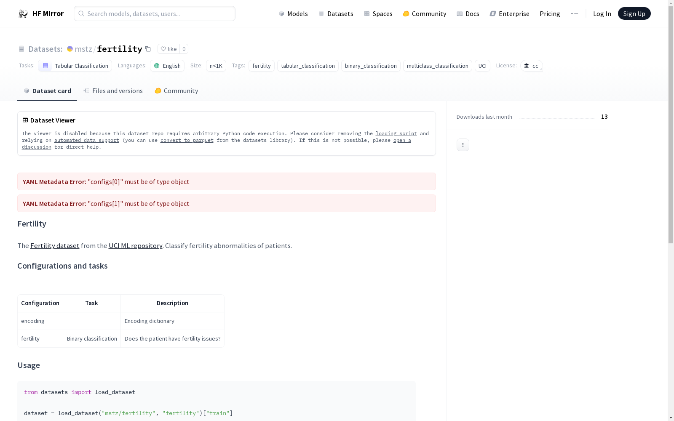Select the tabular_classification tag
The image size is (674, 421).
coord(308,66)
